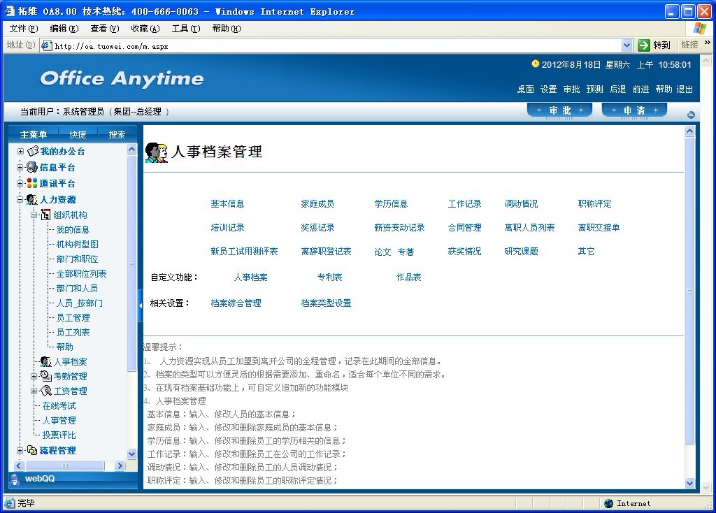Open the 工具(T) menu
Screen dimensions: 716x513
[185, 29]
